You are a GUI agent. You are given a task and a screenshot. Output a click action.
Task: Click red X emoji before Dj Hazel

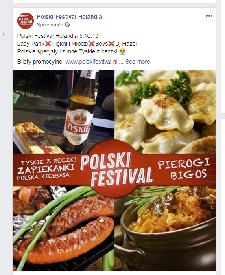[111, 44]
